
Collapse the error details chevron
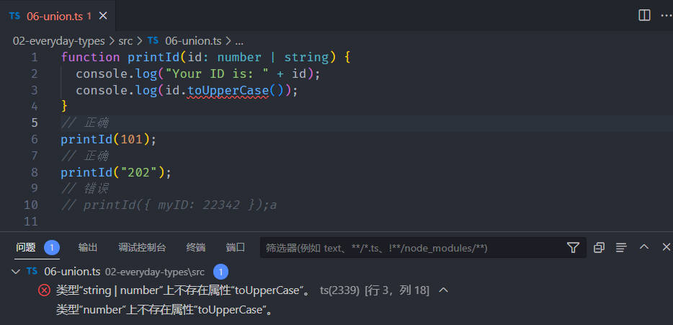[x=443, y=290]
